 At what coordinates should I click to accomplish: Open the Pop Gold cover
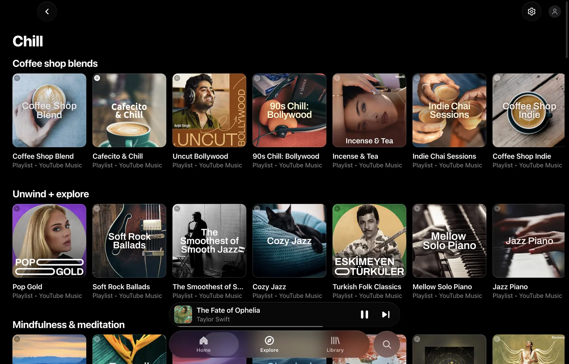click(x=49, y=241)
